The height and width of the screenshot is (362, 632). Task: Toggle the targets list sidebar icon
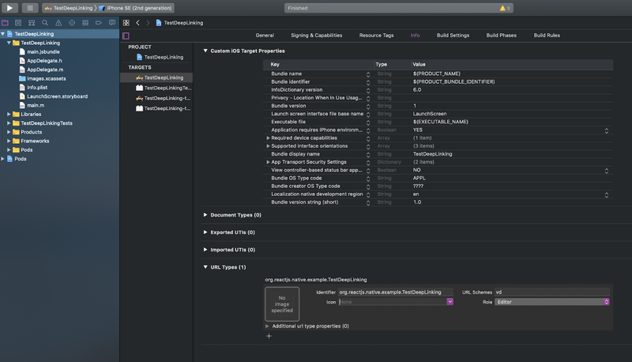click(x=126, y=36)
